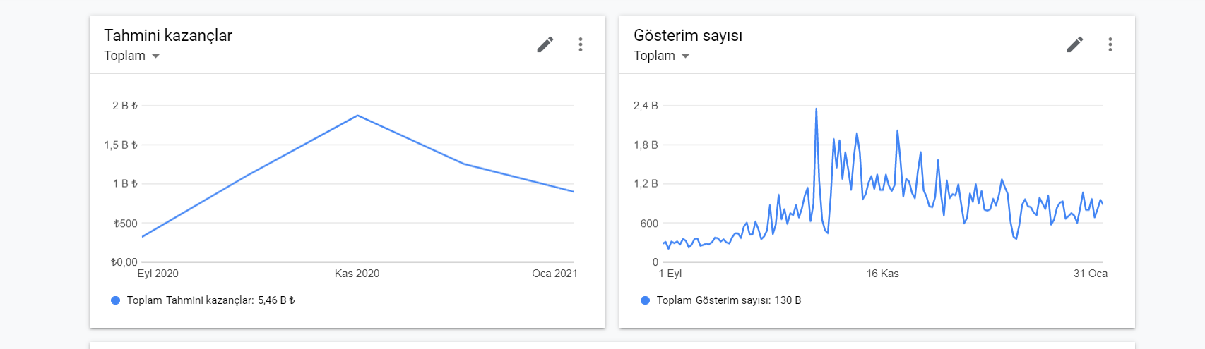1205x349 pixels.
Task: Click the Eyl 2020 axis label
Action: (x=158, y=274)
